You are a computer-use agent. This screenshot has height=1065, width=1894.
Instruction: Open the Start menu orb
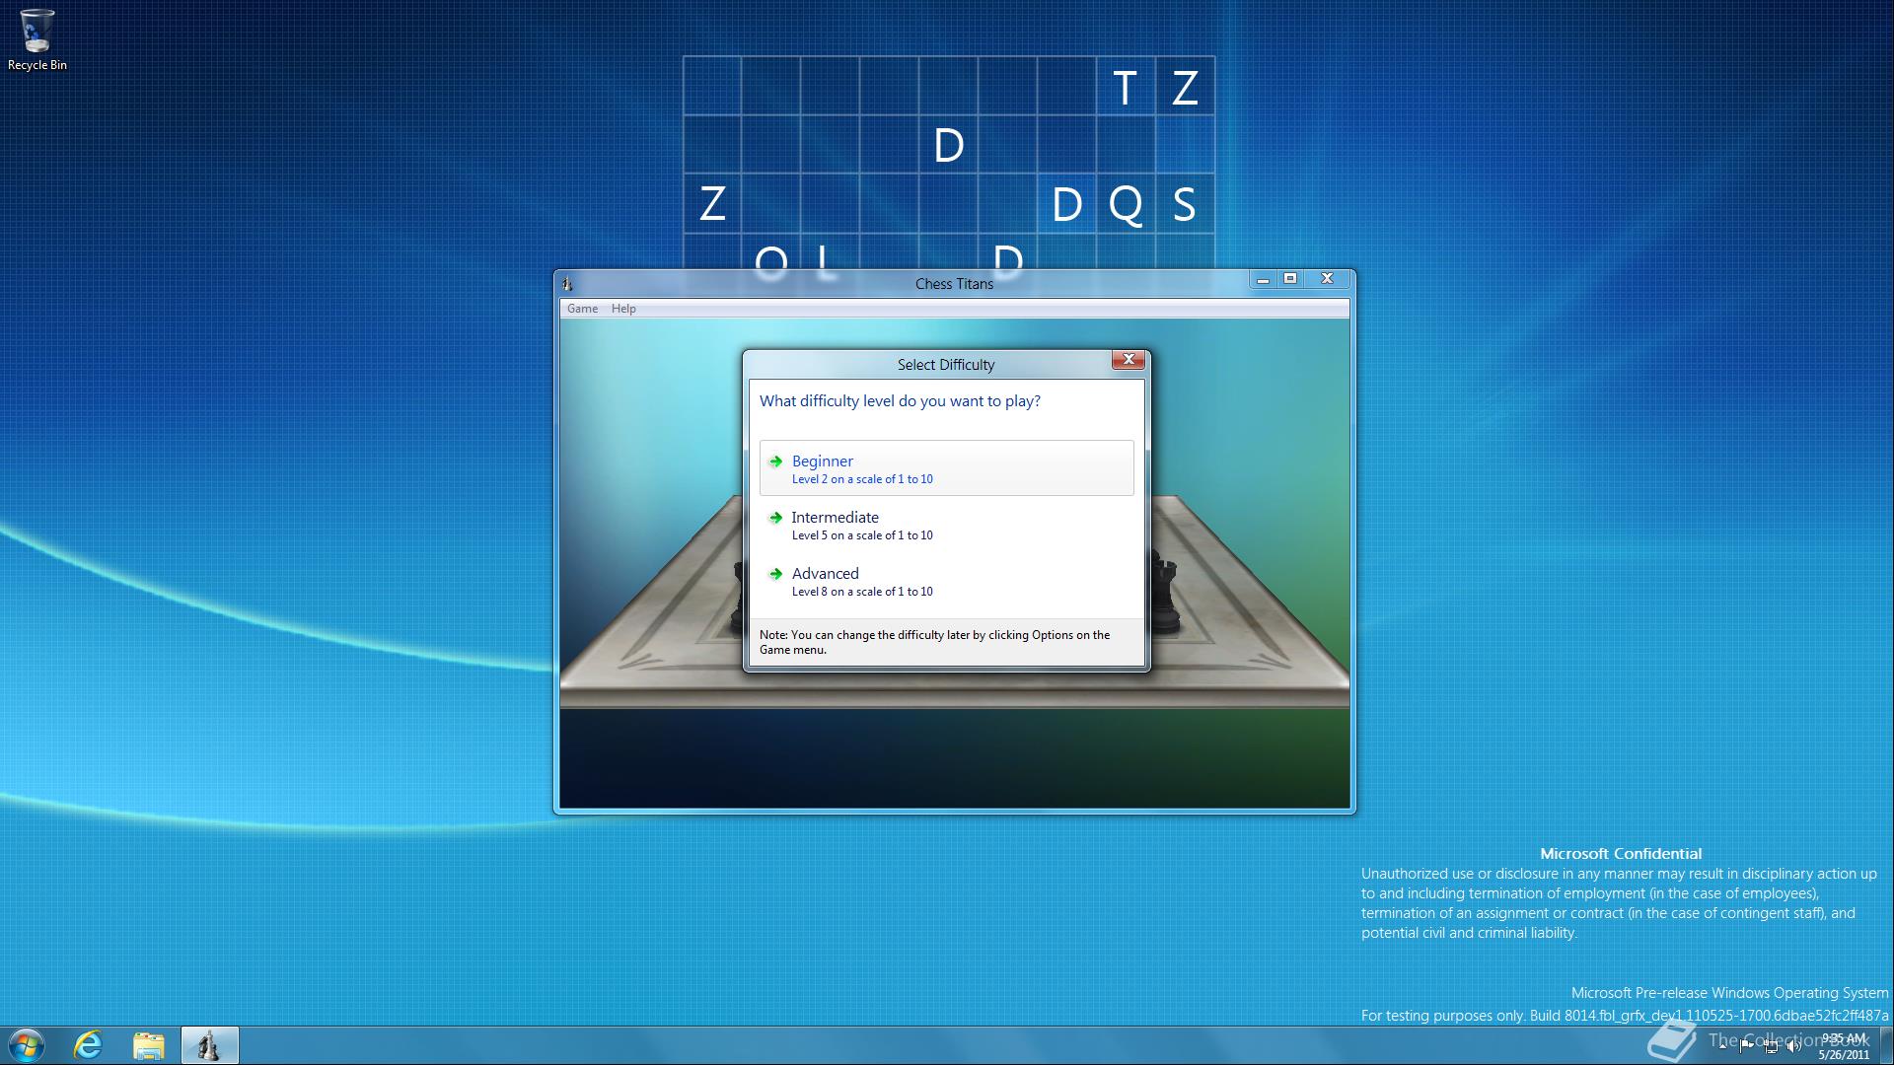point(27,1045)
